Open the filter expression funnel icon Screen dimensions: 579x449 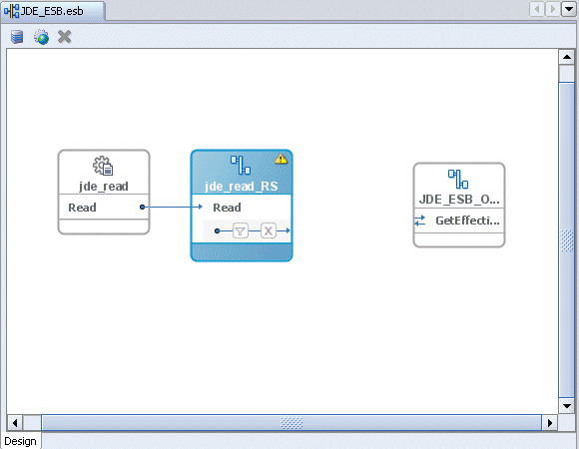click(x=241, y=230)
